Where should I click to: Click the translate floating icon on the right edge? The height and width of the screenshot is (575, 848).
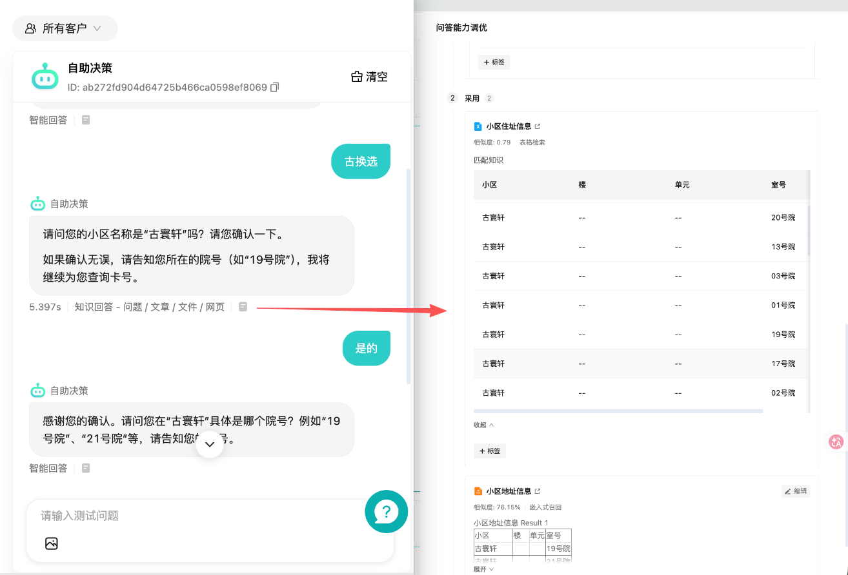point(836,442)
